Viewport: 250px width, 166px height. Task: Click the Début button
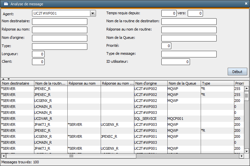coord(237,72)
